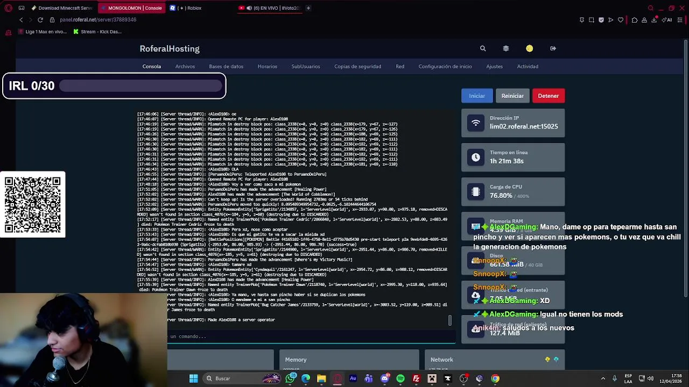The height and width of the screenshot is (387, 689).
Task: Copy the lim02.roferal.net:15025 IP address
Action: click(524, 126)
